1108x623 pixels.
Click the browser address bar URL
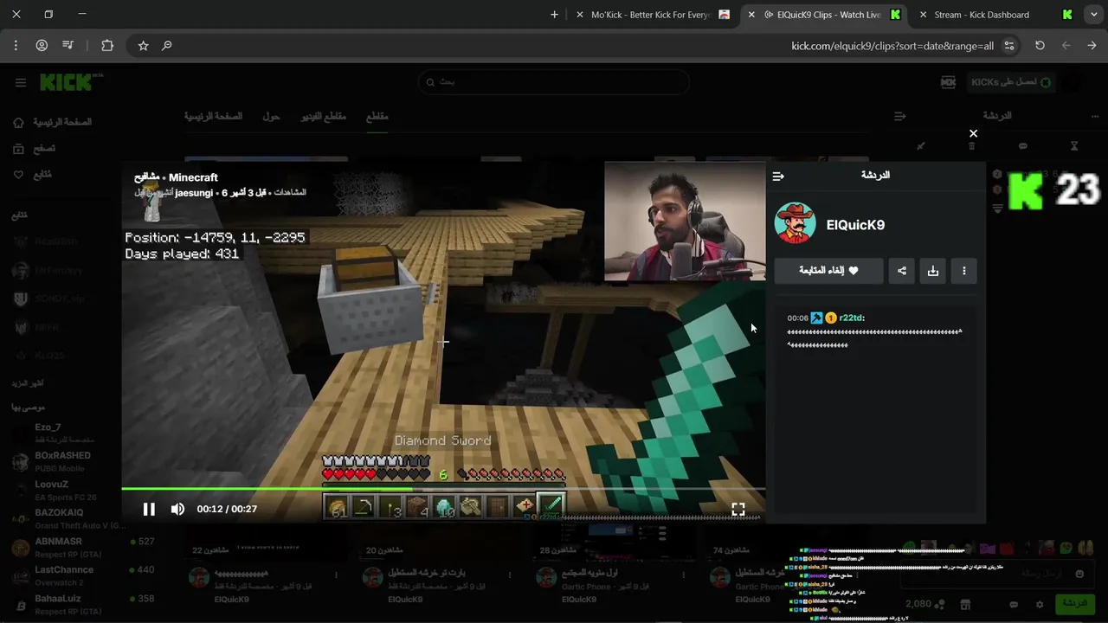pyautogui.click(x=892, y=46)
